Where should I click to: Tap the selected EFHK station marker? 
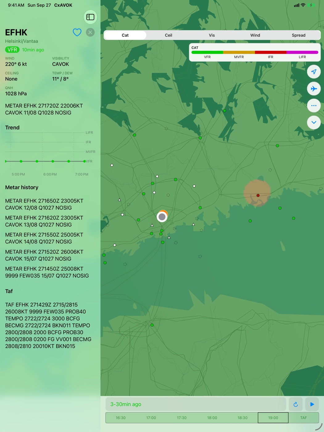pyautogui.click(x=162, y=217)
